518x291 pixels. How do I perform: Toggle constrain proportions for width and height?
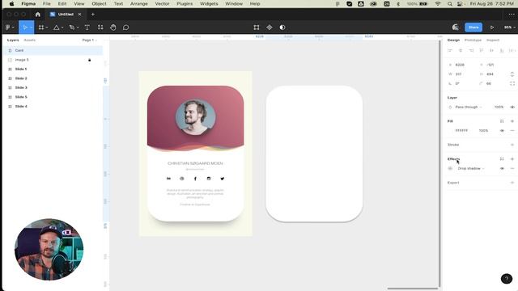point(512,74)
